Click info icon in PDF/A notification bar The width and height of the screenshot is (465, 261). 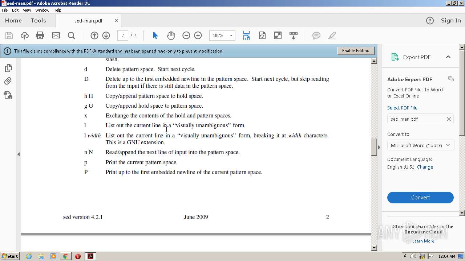pyautogui.click(x=7, y=51)
